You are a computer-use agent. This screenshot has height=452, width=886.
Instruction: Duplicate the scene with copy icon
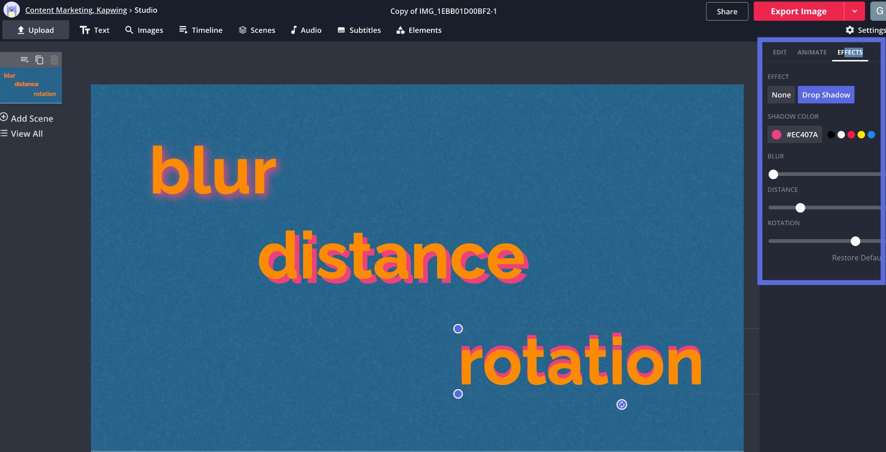coord(39,60)
